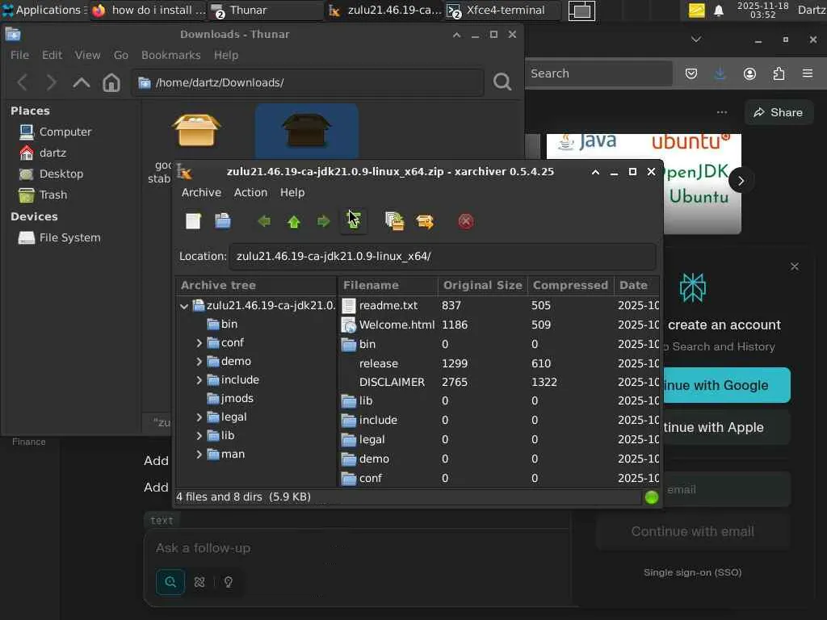Open xarchiver's Help menu
The height and width of the screenshot is (620, 827).
[x=292, y=192]
